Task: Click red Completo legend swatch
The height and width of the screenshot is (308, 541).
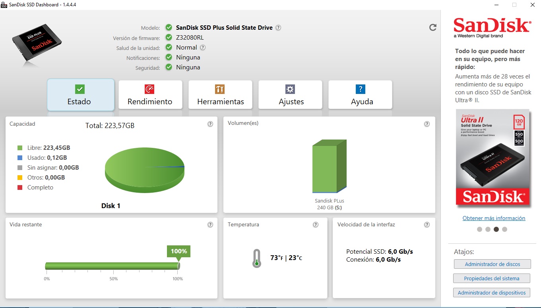Action: coord(20,187)
